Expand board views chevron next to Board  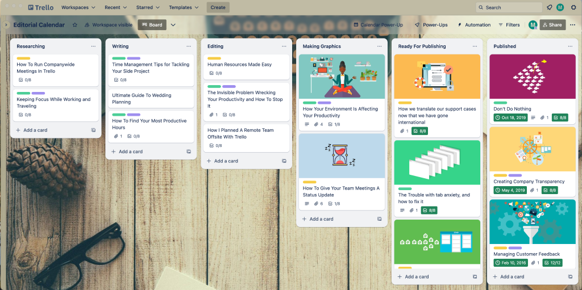(x=173, y=25)
